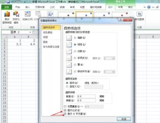Open the chart Layout (布局) tab
The height and width of the screenshot is (123, 160).
point(120,7)
